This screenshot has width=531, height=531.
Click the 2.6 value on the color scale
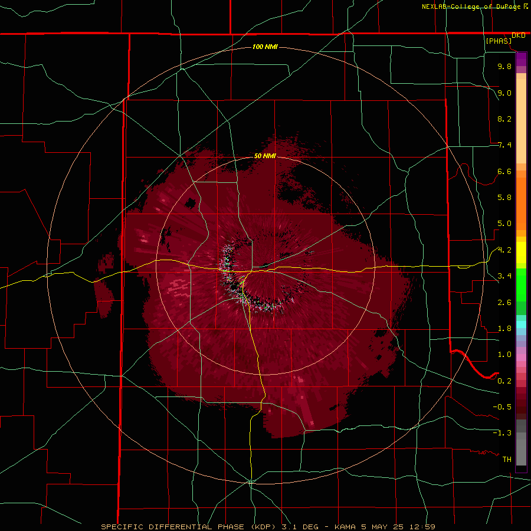click(x=504, y=303)
